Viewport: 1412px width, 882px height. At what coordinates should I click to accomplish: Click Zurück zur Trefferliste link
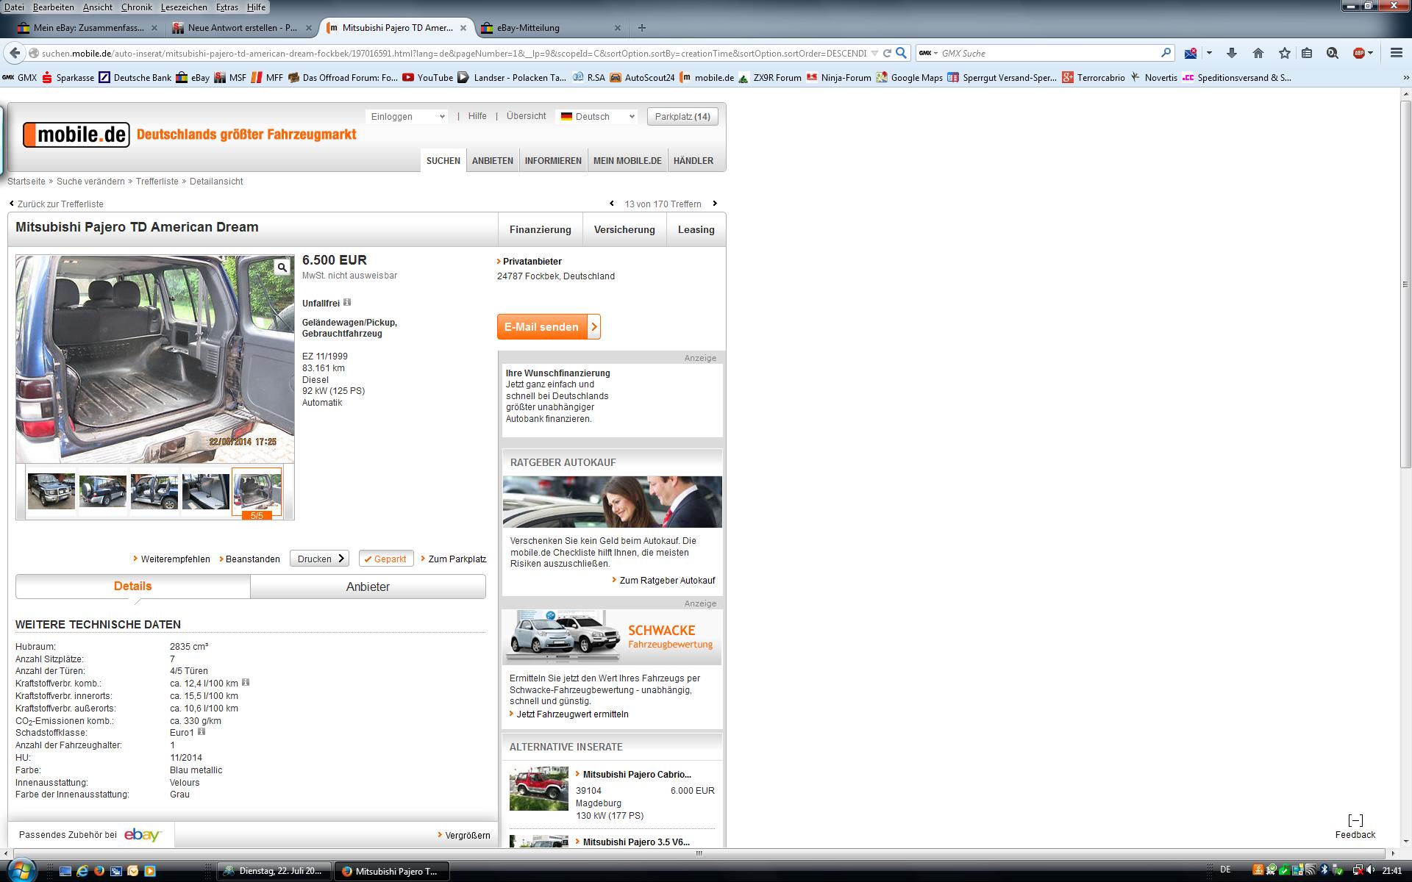click(60, 204)
